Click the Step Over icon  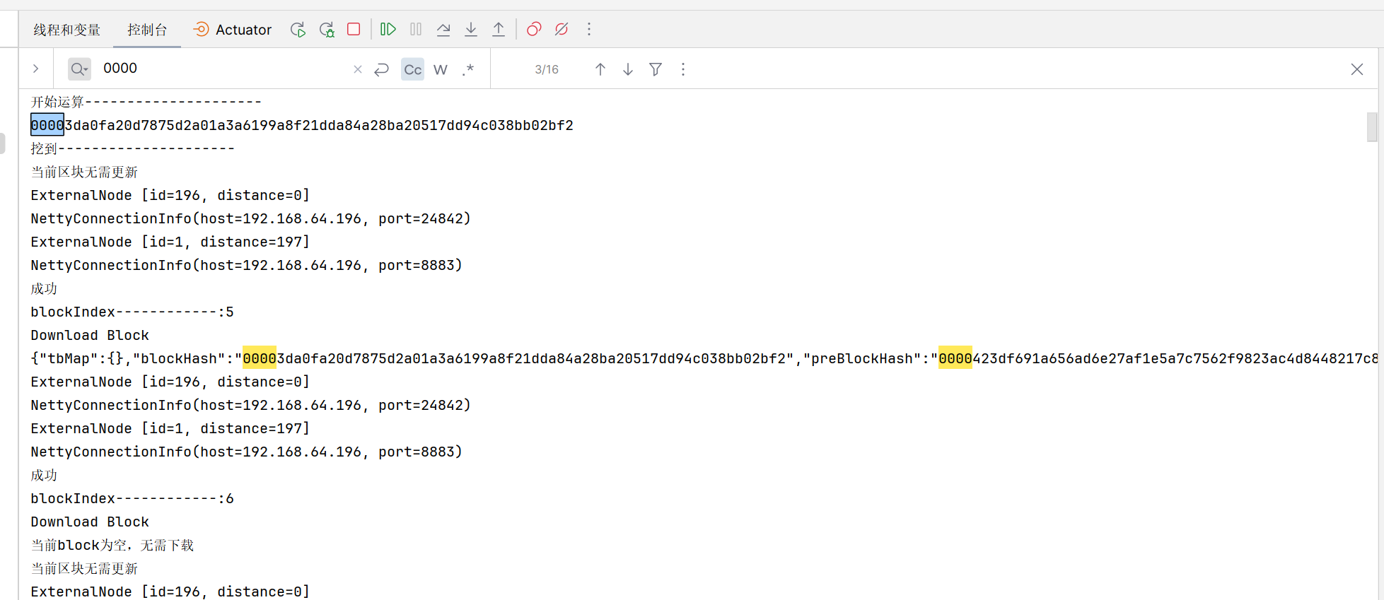443,30
